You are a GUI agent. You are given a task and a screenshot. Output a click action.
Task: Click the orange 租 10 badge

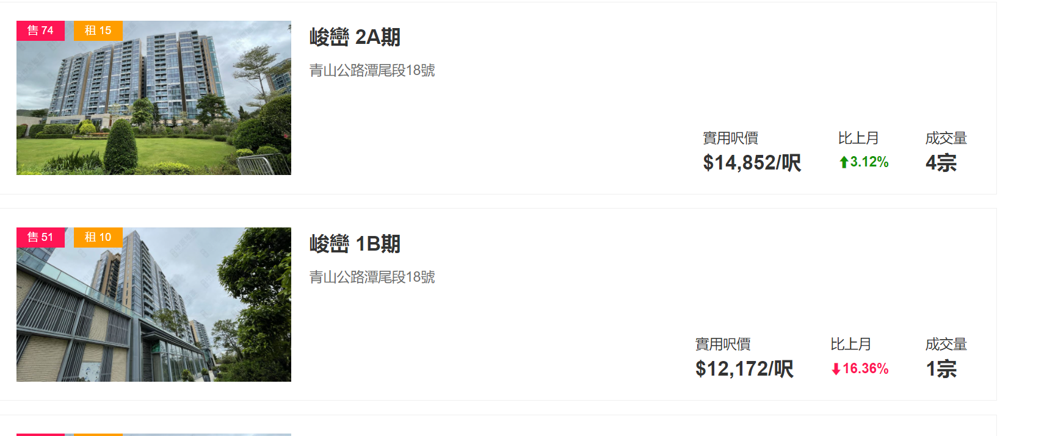(x=98, y=237)
